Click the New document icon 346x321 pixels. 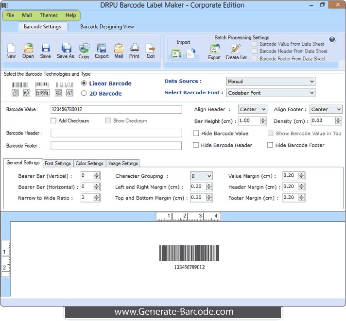point(11,48)
